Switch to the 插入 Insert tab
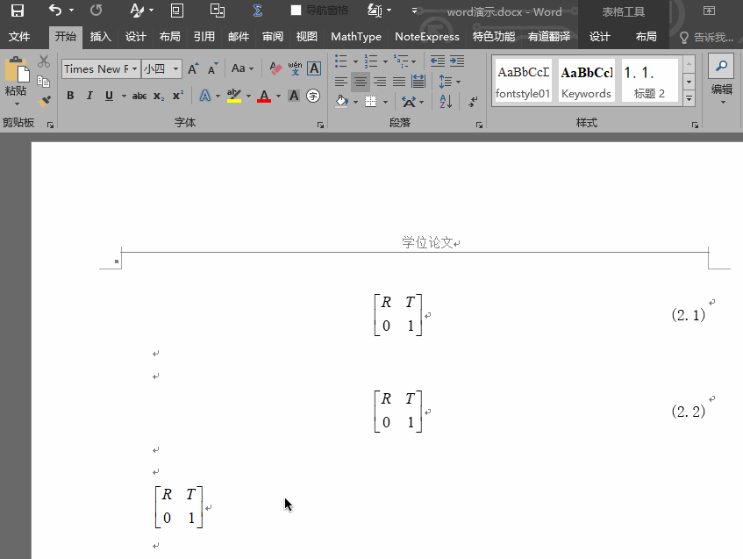 coord(101,37)
